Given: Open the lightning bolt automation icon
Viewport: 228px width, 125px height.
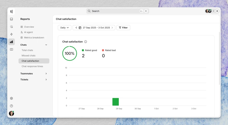Looking at the screenshot, I should point(11,34).
